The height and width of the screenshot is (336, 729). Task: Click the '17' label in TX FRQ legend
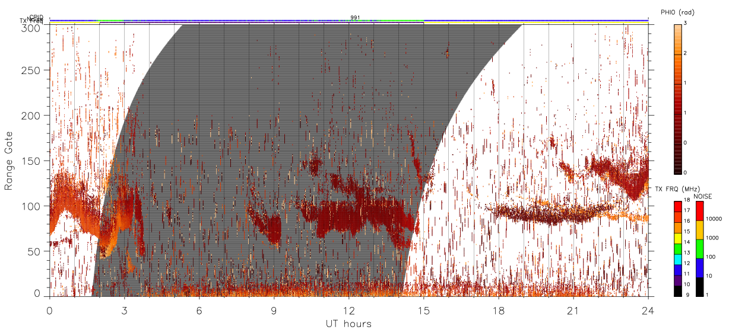click(687, 210)
